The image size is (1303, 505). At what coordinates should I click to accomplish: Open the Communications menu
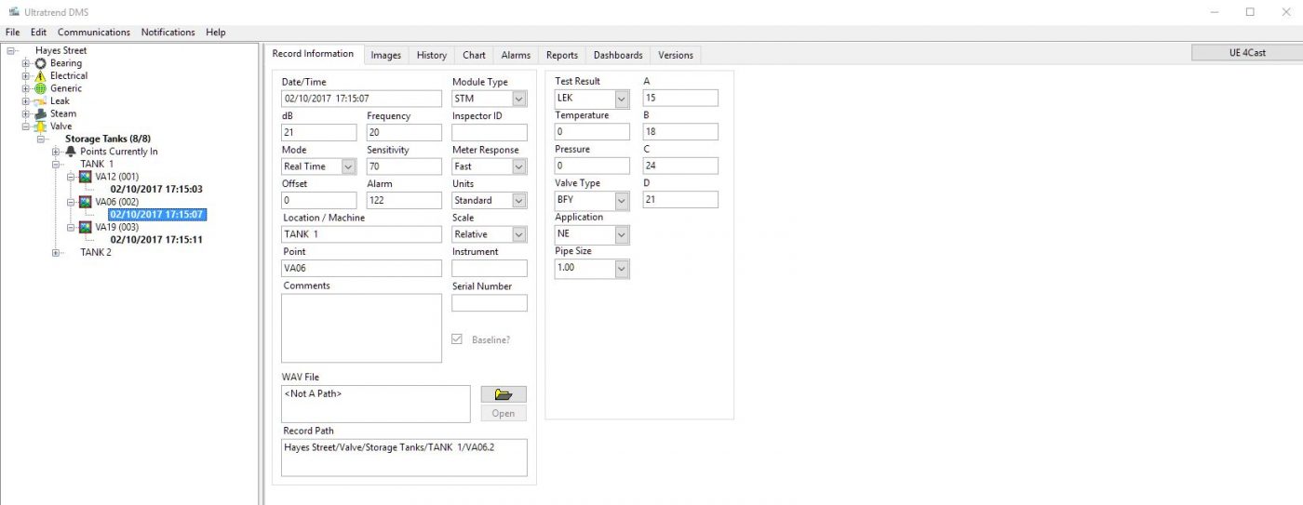(x=93, y=32)
